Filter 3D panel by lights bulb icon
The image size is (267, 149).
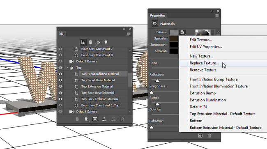pos(106,42)
